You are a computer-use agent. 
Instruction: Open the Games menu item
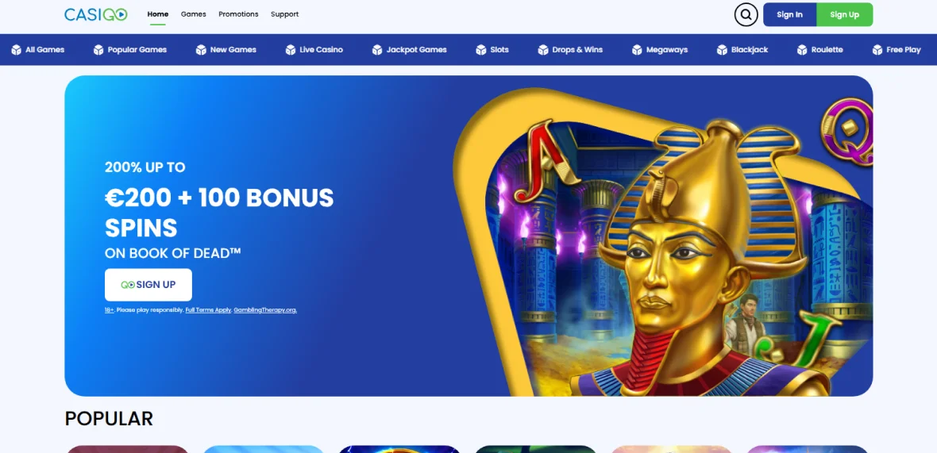point(194,14)
